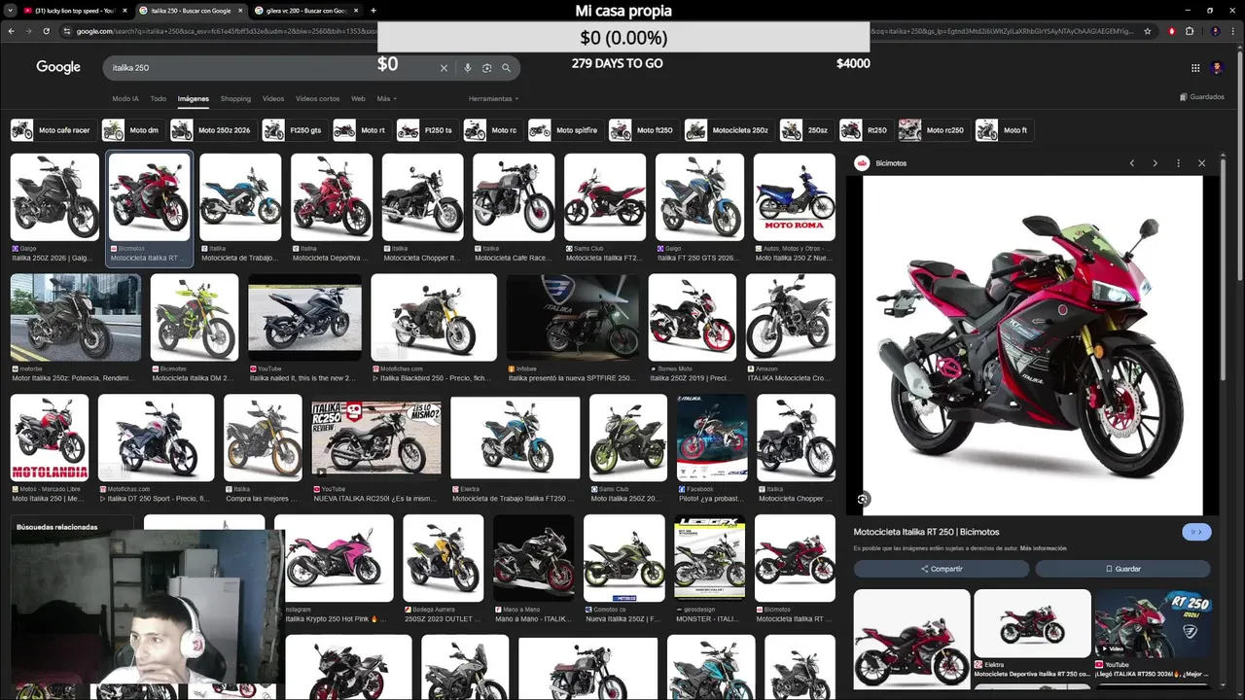Expand the Herramientas dropdown
Viewport: 1245px width, 700px height.
click(493, 98)
